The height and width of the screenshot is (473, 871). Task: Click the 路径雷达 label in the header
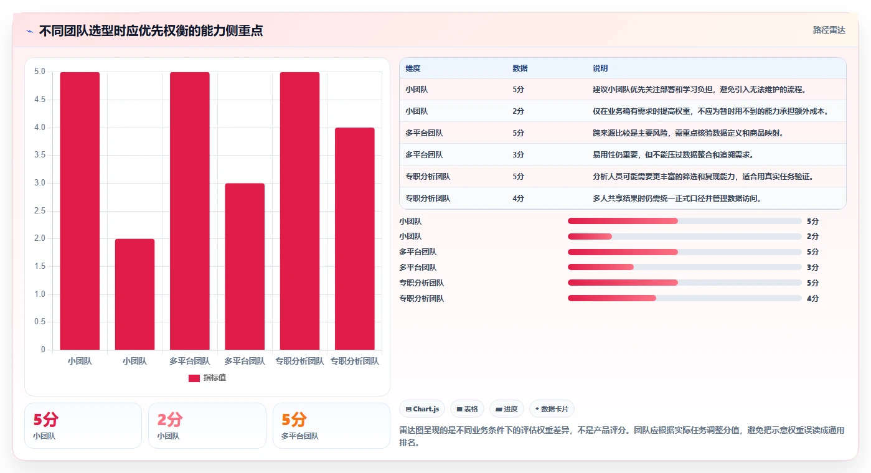click(x=829, y=30)
